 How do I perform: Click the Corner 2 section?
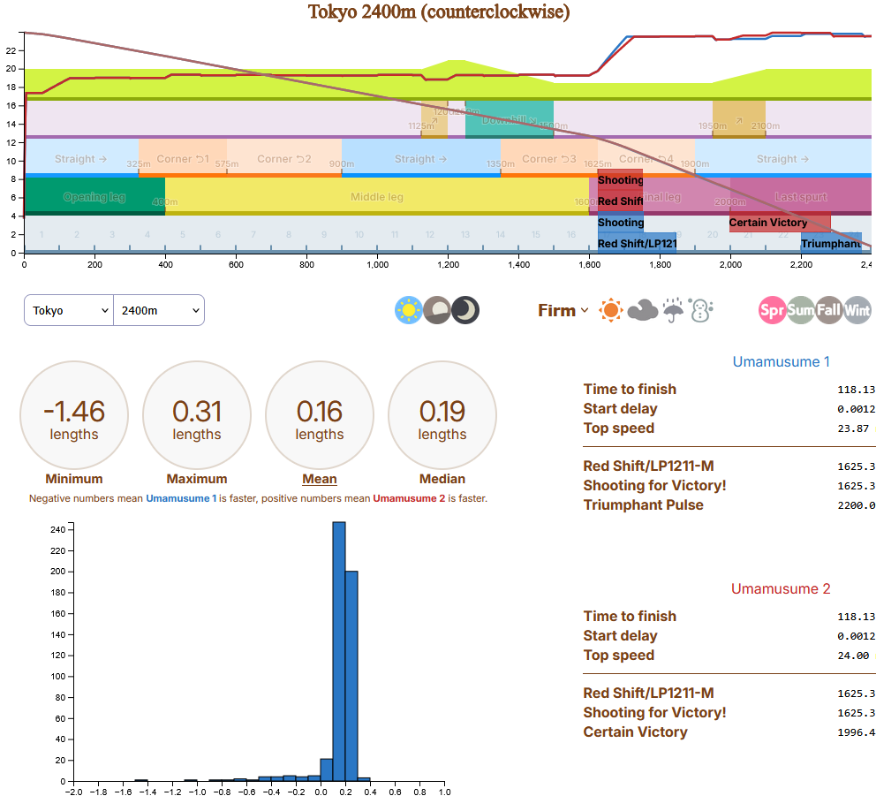pos(284,159)
